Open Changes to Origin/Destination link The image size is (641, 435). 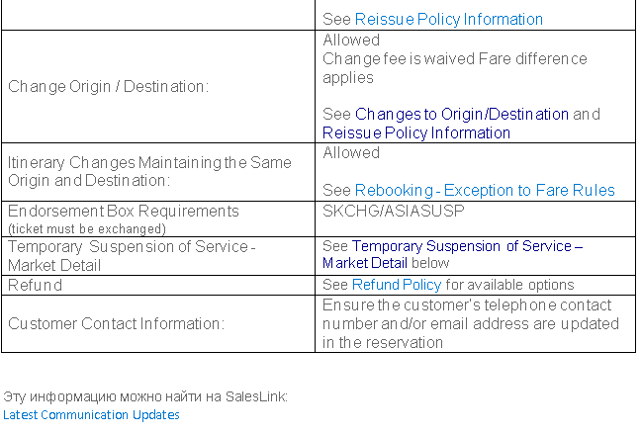[462, 114]
